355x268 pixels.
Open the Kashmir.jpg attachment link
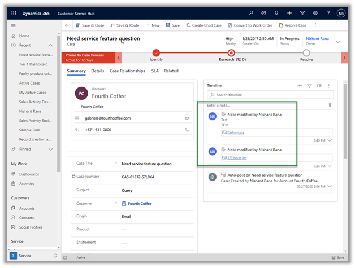click(236, 132)
